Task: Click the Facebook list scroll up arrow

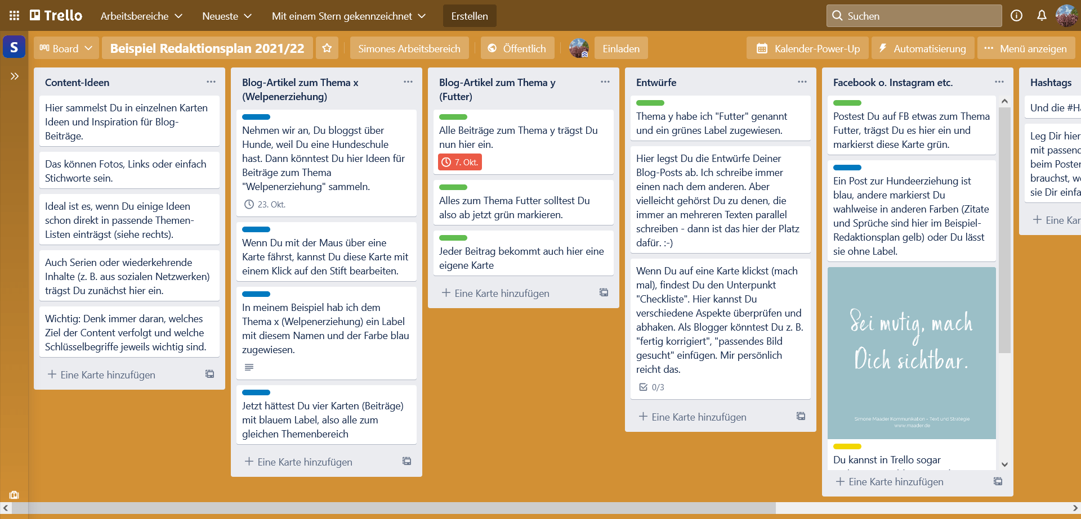Action: pos(1004,101)
